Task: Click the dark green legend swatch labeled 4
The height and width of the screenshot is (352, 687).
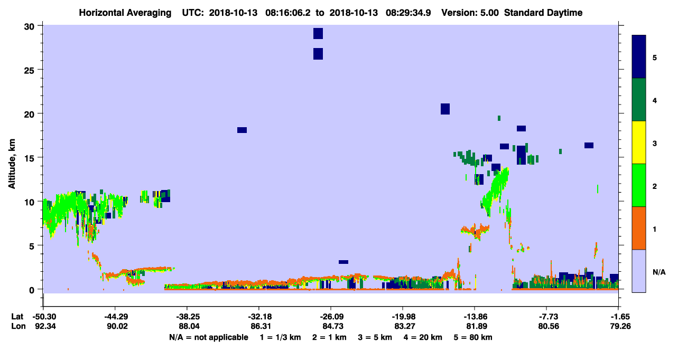Action: [639, 100]
